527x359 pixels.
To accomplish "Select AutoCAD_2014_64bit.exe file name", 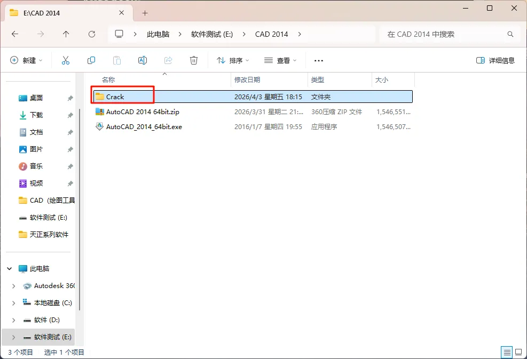I will [x=144, y=127].
